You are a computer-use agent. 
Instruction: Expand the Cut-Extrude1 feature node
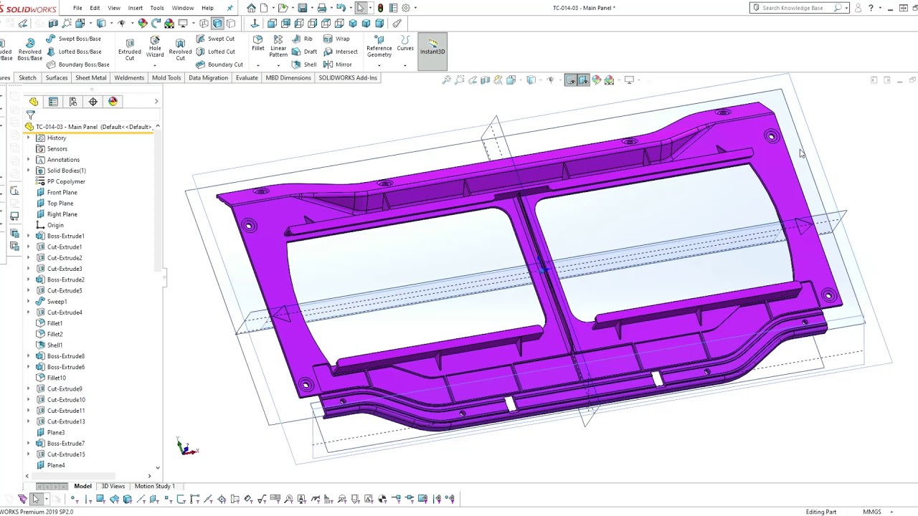[x=29, y=247]
